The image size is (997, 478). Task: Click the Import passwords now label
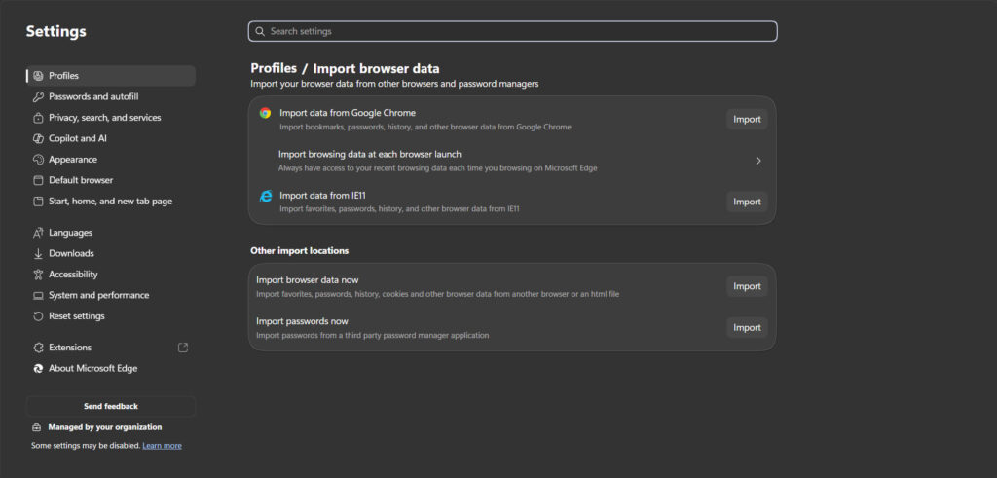(x=302, y=321)
